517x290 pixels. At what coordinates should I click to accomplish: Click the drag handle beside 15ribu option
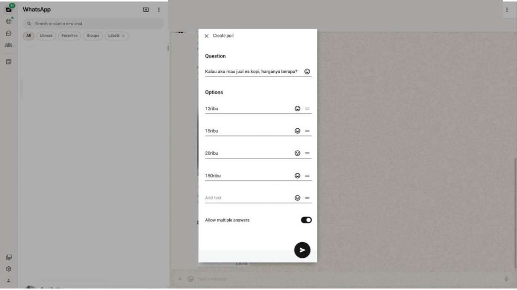point(307,131)
